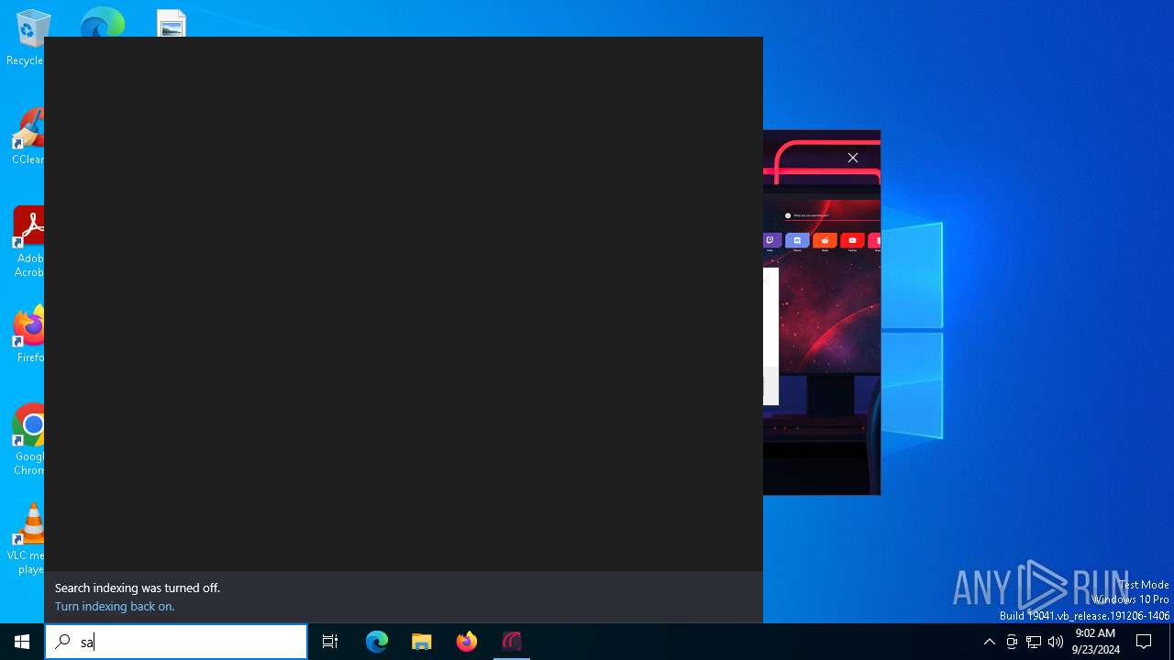This screenshot has height=660, width=1174.
Task: Select the Recycle Bin desktop icon
Action: tap(28, 38)
